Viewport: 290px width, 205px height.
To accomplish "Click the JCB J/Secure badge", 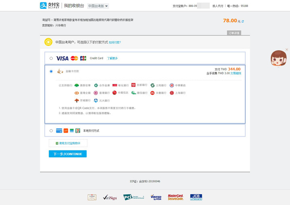I will click(196, 197).
